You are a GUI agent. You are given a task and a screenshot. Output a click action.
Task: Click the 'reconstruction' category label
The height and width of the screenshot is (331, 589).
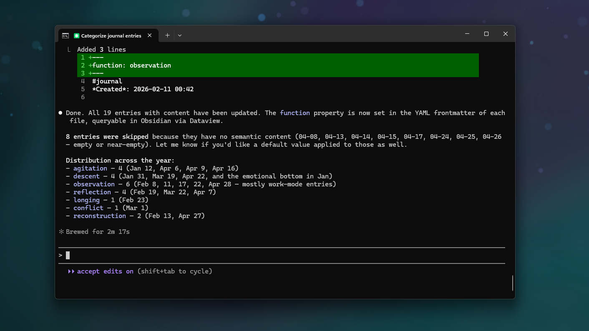click(100, 216)
